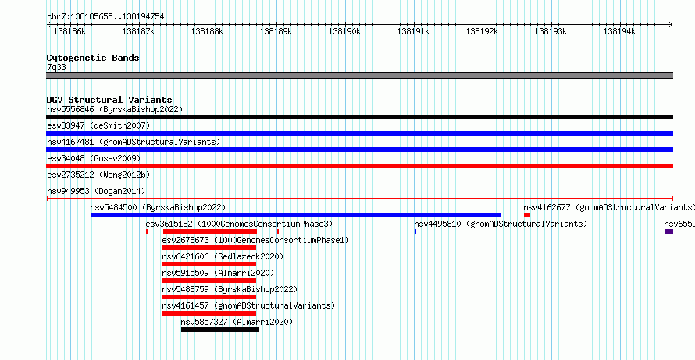
Task: Open the nsv5556846 (ByrskaBishop2022) label
Action: tap(115, 109)
